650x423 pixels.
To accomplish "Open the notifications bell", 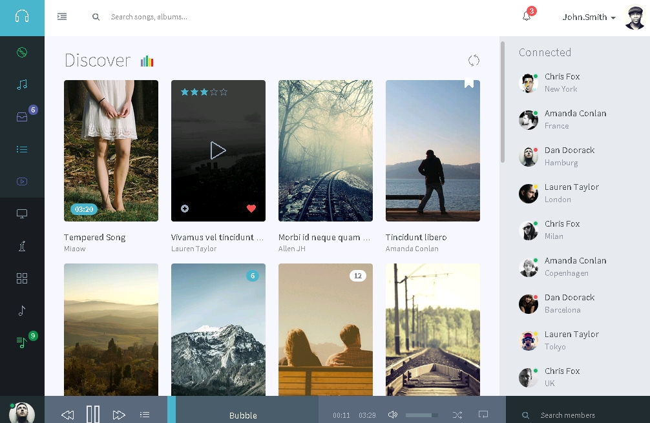I will pyautogui.click(x=527, y=17).
